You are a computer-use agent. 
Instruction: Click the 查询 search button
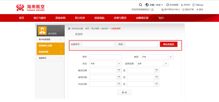pos(124,92)
